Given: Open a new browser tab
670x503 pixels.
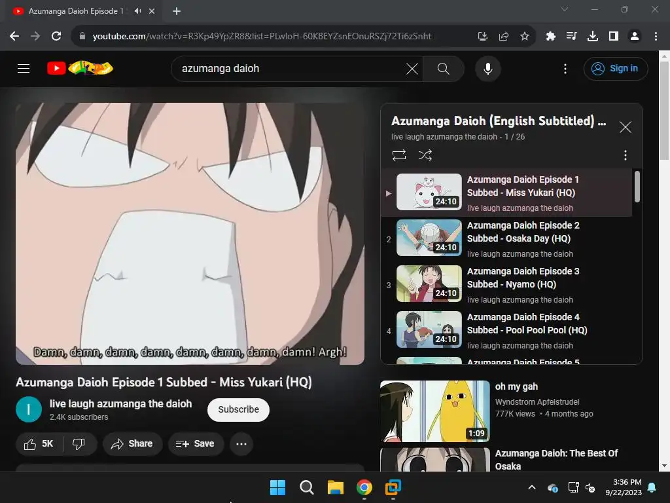Looking at the screenshot, I should pos(177,11).
